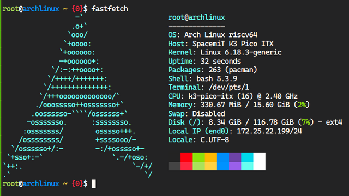Viewport: 349px width, 196px height.
Task: Click the 'Disk (/):' label
Action: pos(186,122)
